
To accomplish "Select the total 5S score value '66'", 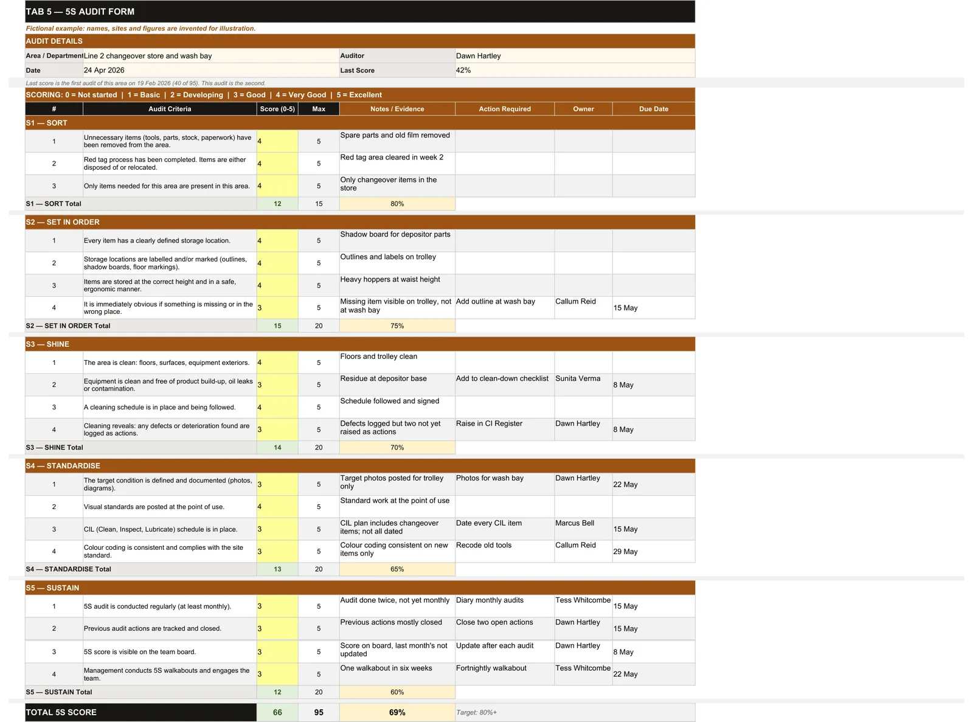I will pos(277,712).
